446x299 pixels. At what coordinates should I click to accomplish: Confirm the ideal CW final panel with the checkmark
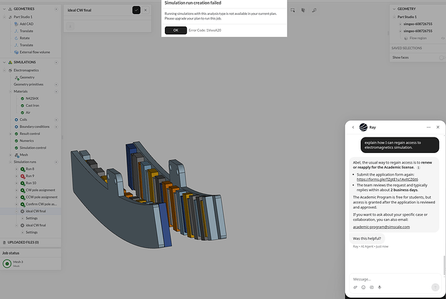click(136, 10)
